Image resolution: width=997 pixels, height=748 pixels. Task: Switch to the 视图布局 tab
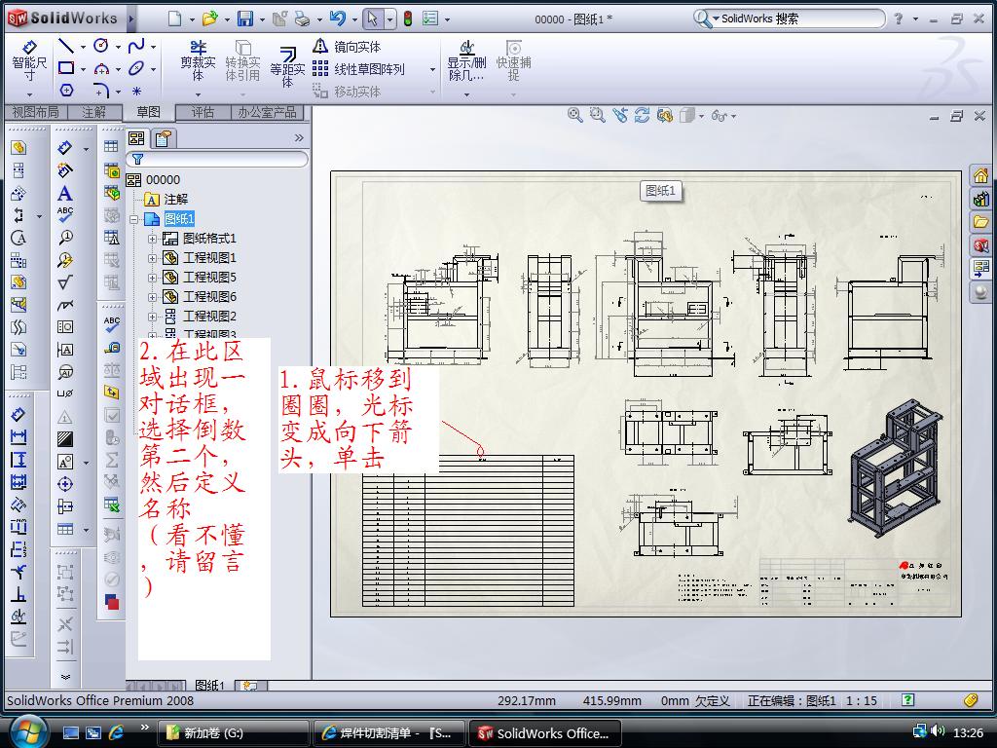[36, 112]
